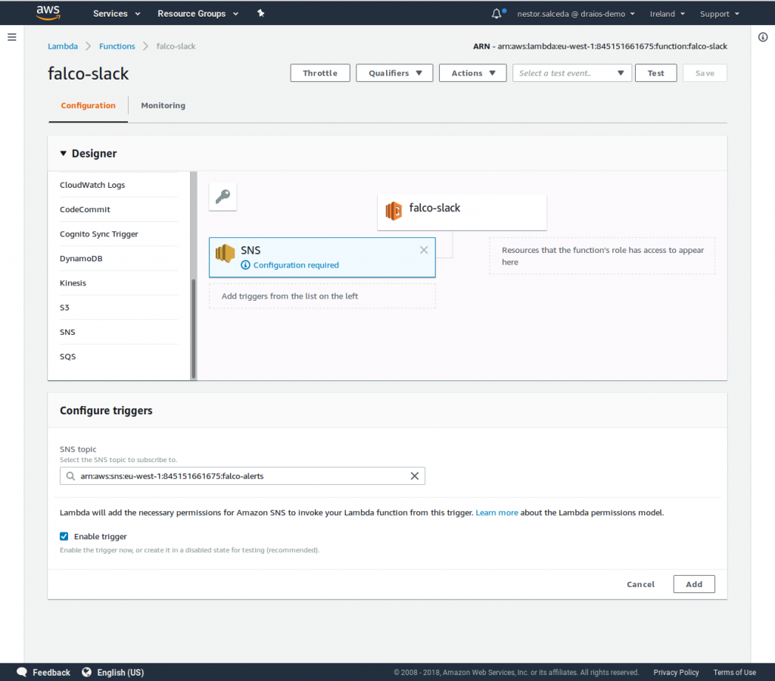775x681 pixels.
Task: Open the Ireland region selector
Action: click(x=665, y=12)
